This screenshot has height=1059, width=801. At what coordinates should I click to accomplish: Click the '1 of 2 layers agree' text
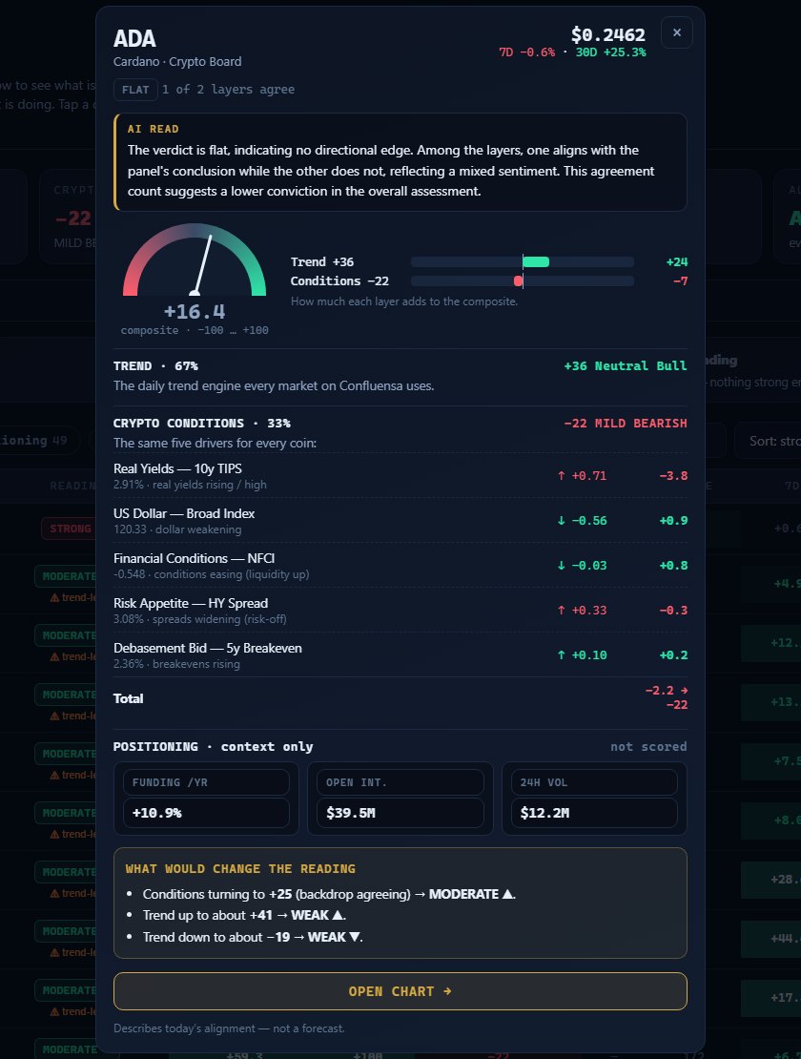pyautogui.click(x=228, y=90)
